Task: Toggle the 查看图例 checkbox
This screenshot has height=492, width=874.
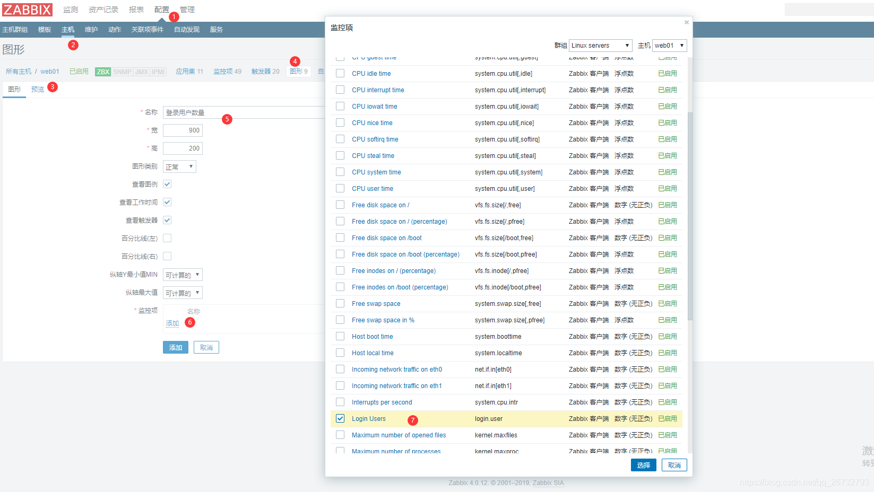Action: (x=167, y=184)
